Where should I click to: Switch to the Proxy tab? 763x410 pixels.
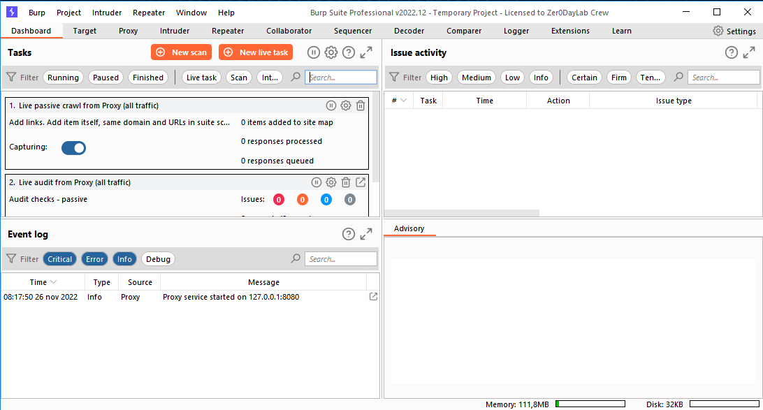click(128, 31)
